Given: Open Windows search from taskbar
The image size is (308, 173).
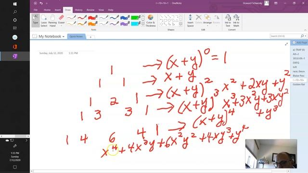Looking at the screenshot, I should pyautogui.click(x=15, y=12).
